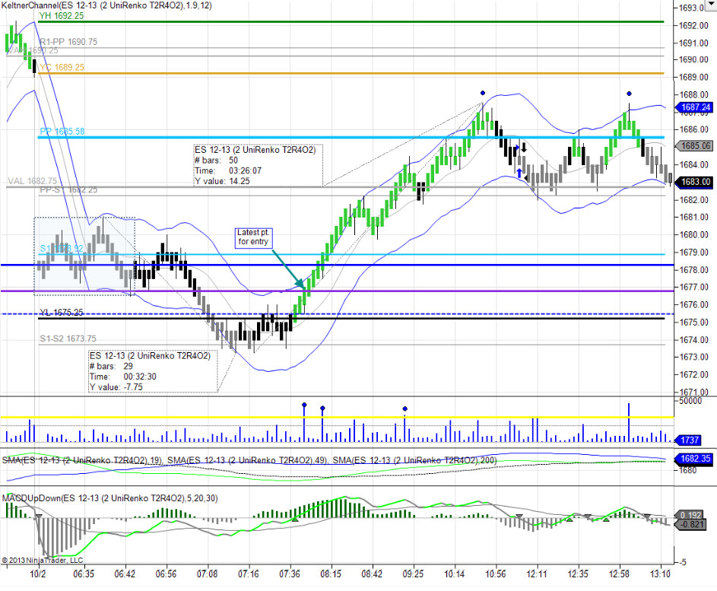Click the 1683.00 current price marker

[694, 182]
